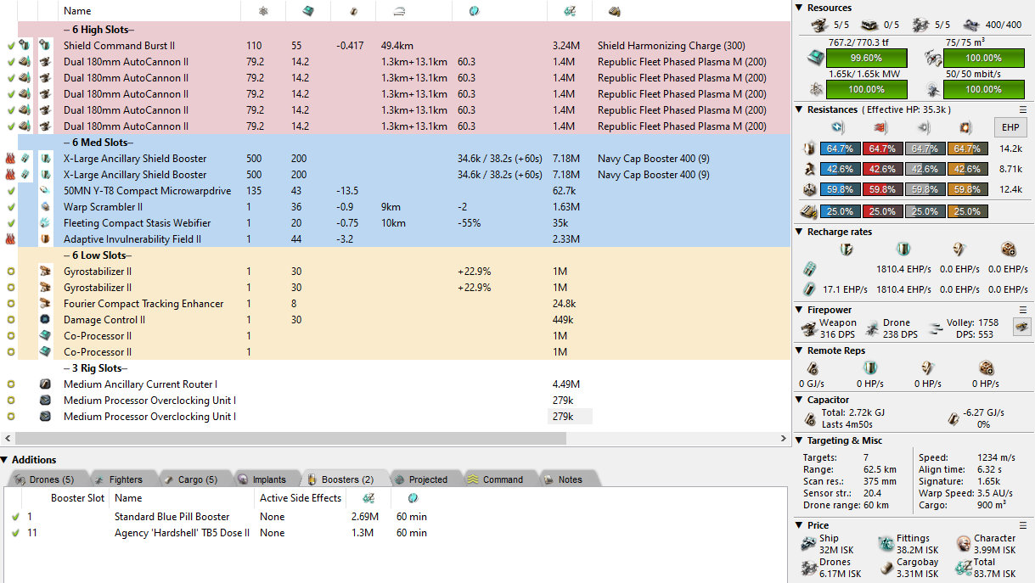The width and height of the screenshot is (1035, 583).
Task: Click the ammo column header icon
Action: (613, 11)
